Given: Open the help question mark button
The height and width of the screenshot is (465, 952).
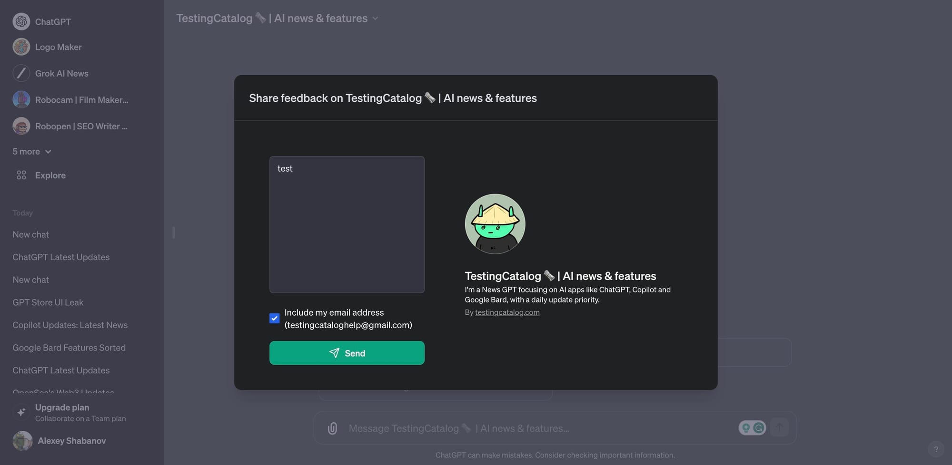Looking at the screenshot, I should pos(936,449).
